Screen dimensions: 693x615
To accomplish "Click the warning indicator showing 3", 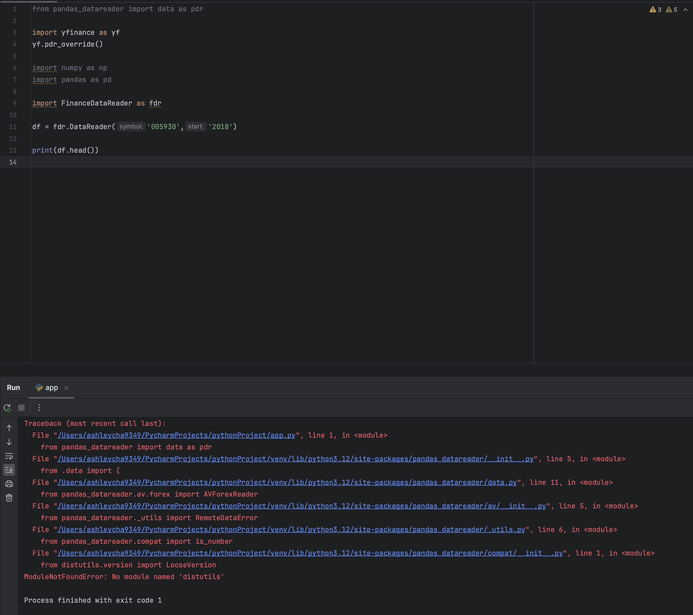I will (x=655, y=9).
